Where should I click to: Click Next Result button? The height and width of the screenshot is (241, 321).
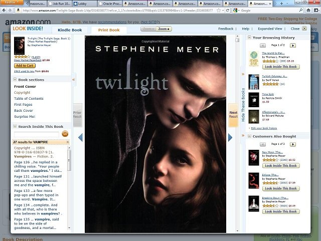click(x=233, y=115)
